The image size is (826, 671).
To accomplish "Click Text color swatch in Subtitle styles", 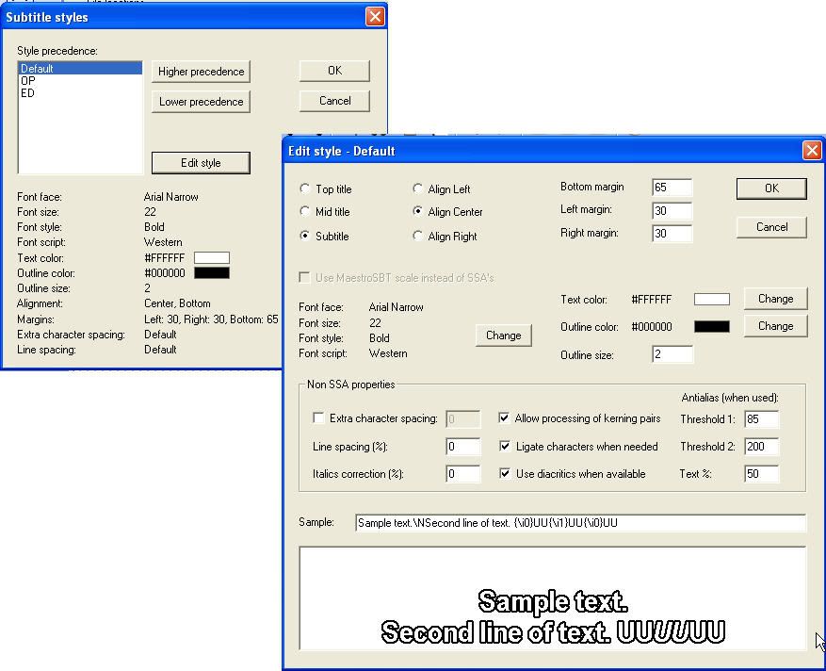I will click(x=212, y=258).
